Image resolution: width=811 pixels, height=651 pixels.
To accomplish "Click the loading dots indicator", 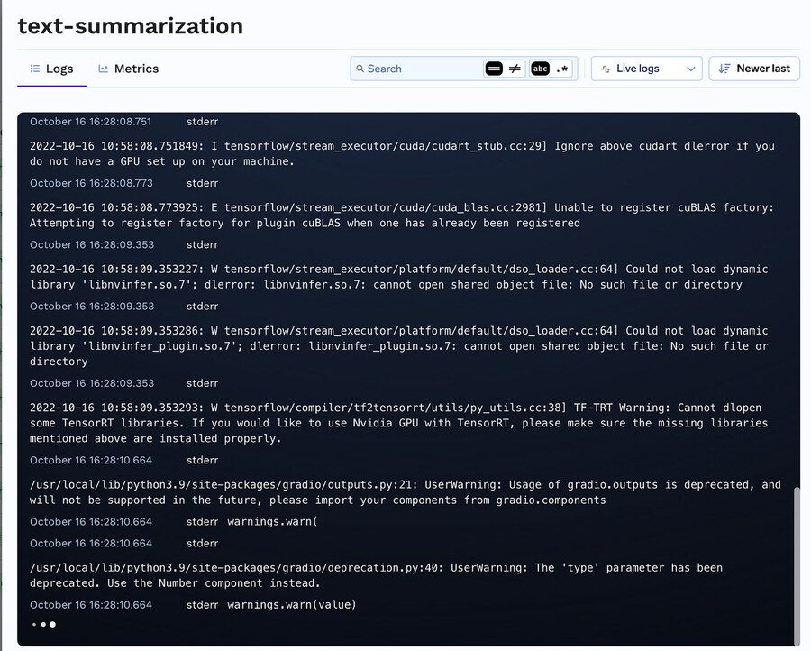I will (43, 624).
